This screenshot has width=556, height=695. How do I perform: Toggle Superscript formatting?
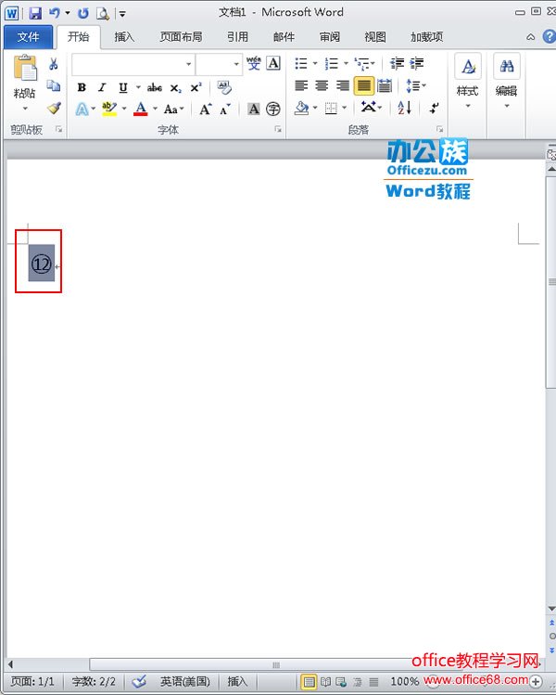(x=196, y=87)
